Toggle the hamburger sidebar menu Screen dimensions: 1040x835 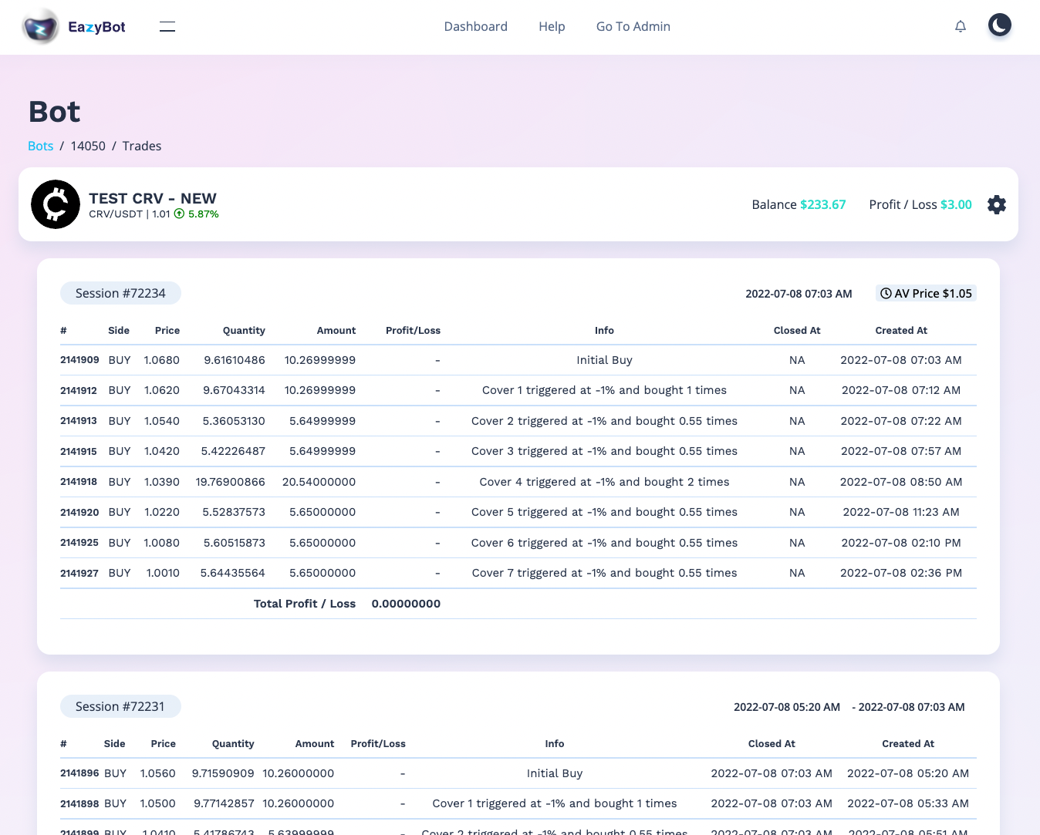point(167,27)
